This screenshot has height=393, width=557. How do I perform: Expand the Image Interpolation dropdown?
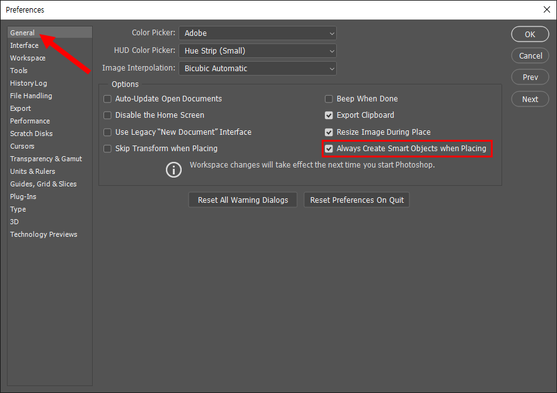click(257, 69)
